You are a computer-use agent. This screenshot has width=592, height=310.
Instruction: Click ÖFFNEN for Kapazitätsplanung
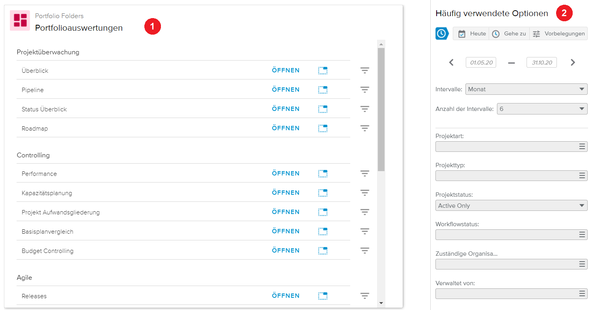286,193
